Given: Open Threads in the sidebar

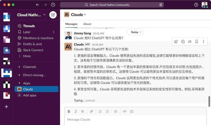Looking at the screenshot, I should click(29, 26).
